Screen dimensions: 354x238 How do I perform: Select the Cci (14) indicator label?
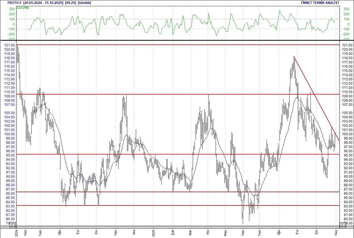(23, 8)
